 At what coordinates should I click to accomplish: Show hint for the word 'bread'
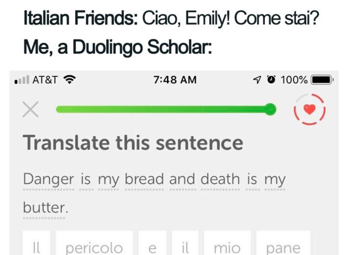point(144,179)
